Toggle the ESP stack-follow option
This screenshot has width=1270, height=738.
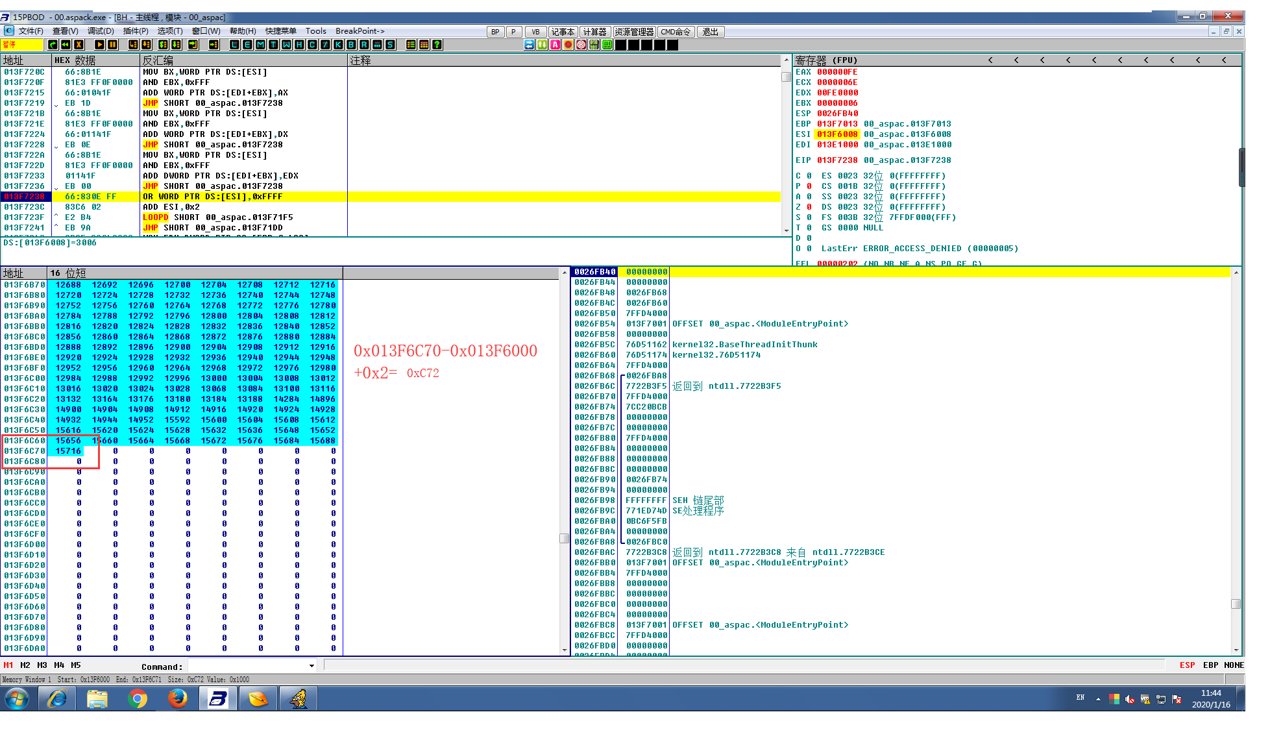1187,665
